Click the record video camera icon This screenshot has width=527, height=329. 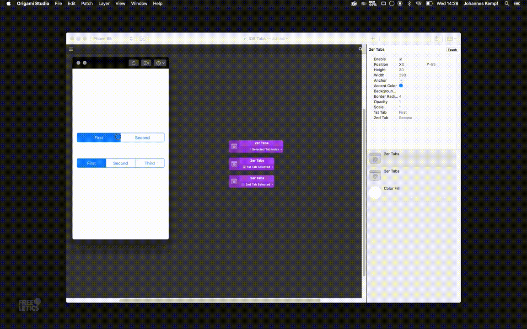146,63
